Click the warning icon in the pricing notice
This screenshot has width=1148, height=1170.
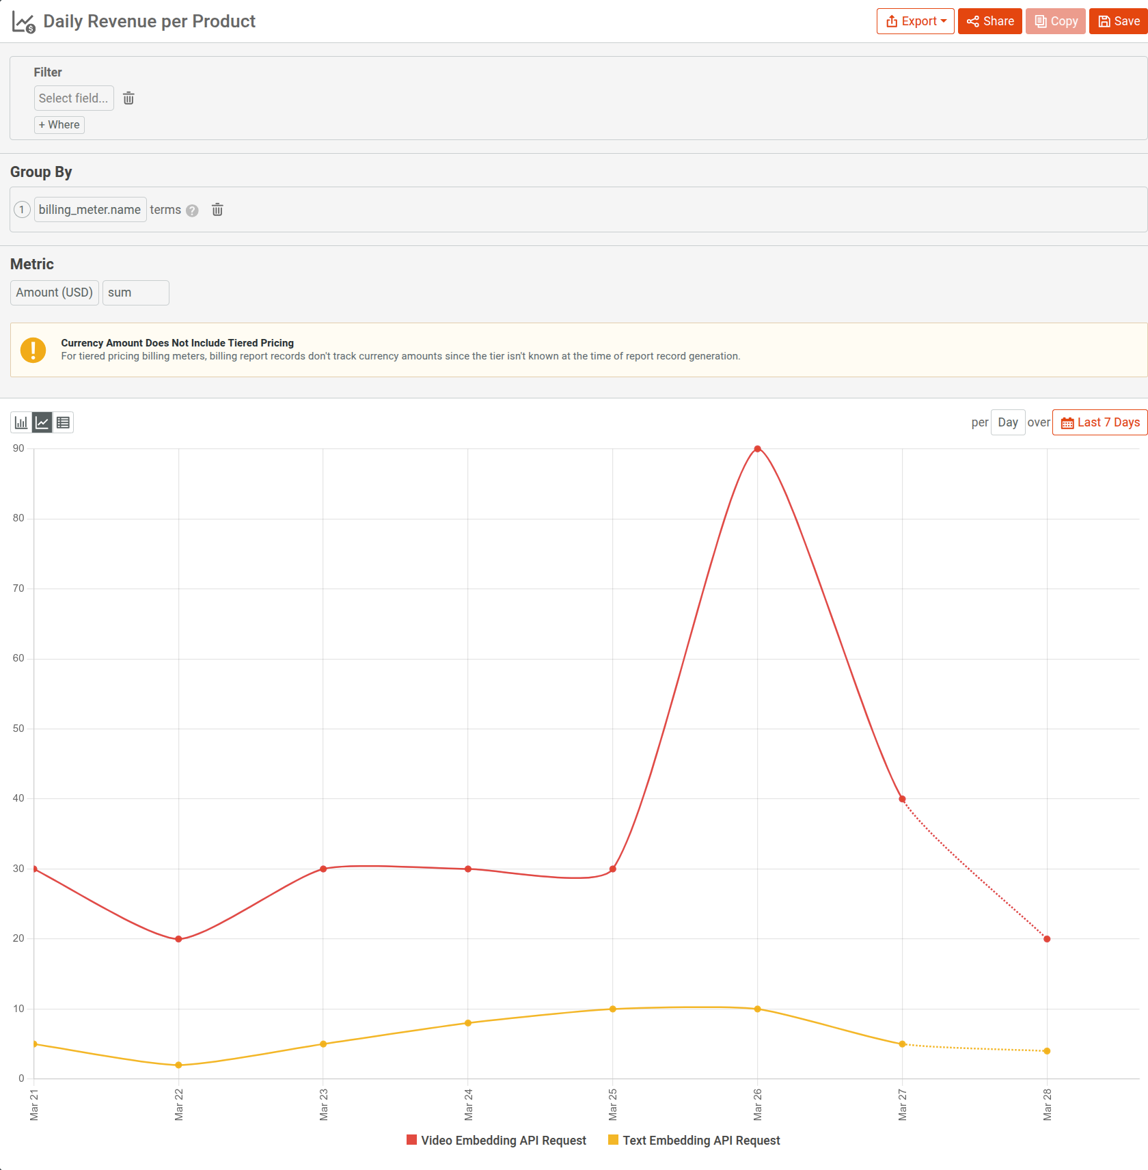coord(33,350)
